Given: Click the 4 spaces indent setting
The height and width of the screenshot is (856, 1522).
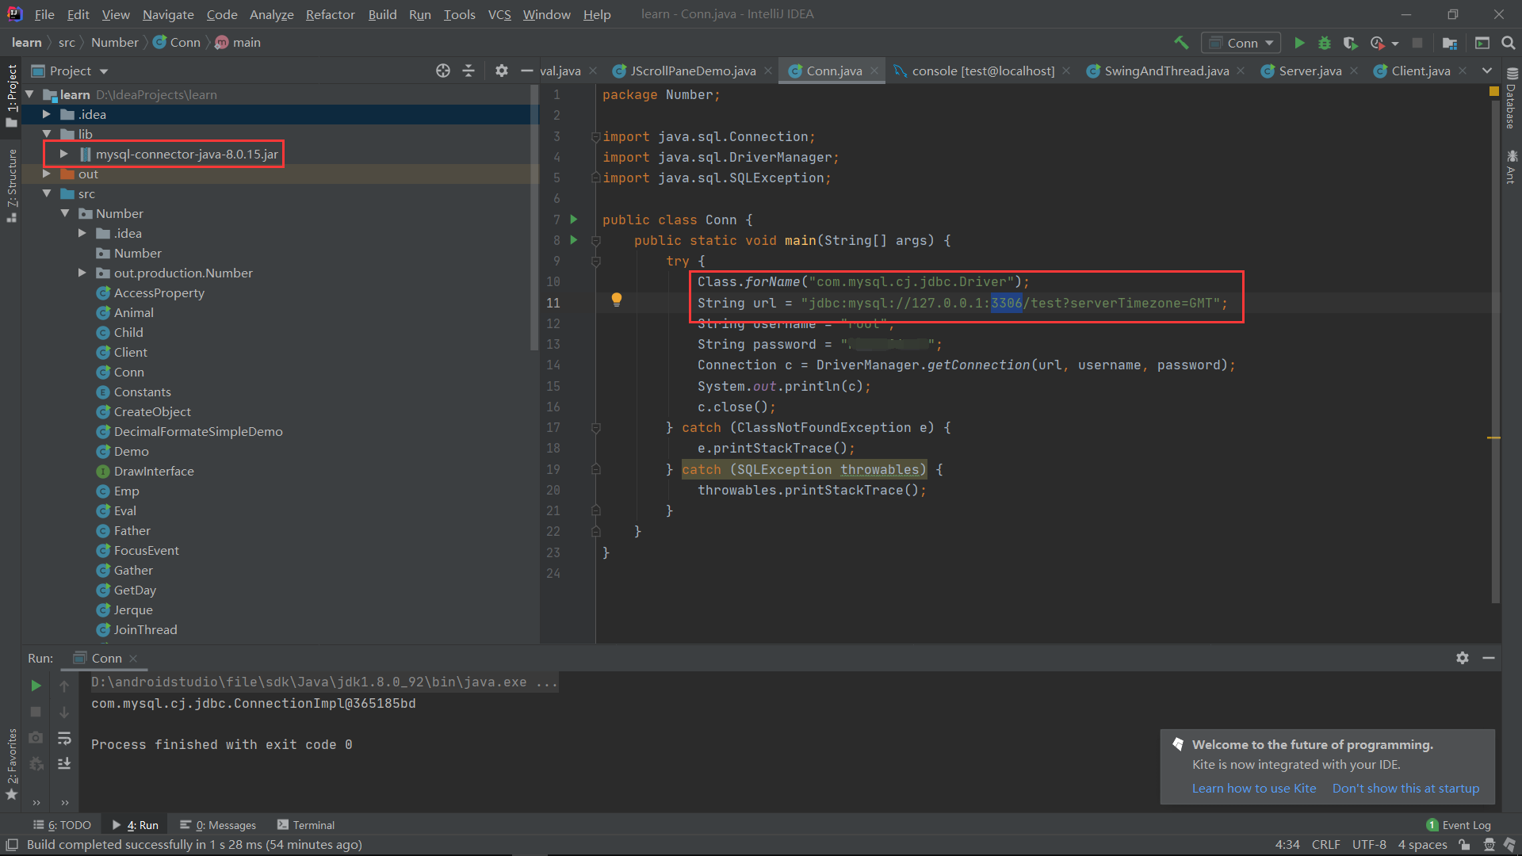Looking at the screenshot, I should (x=1422, y=845).
